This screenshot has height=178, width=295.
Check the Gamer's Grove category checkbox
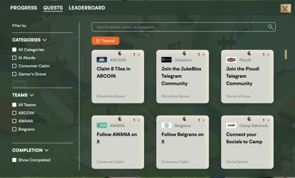14,74
